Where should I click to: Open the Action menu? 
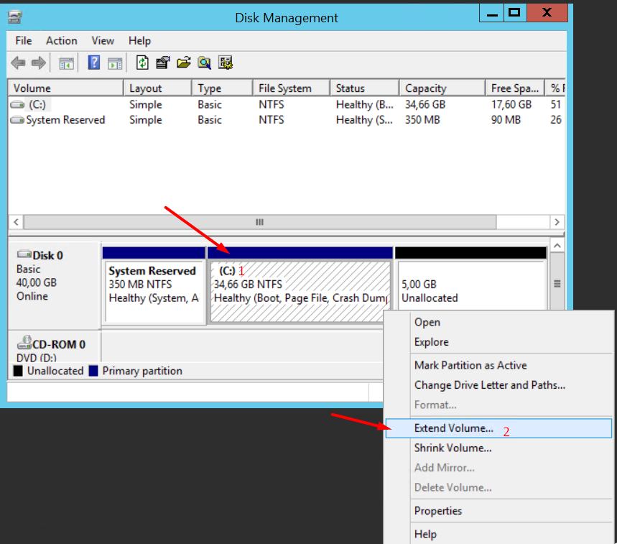coord(61,40)
